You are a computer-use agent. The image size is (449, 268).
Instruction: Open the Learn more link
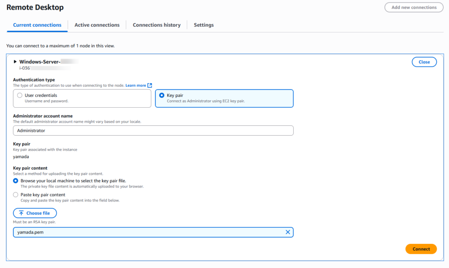click(135, 85)
